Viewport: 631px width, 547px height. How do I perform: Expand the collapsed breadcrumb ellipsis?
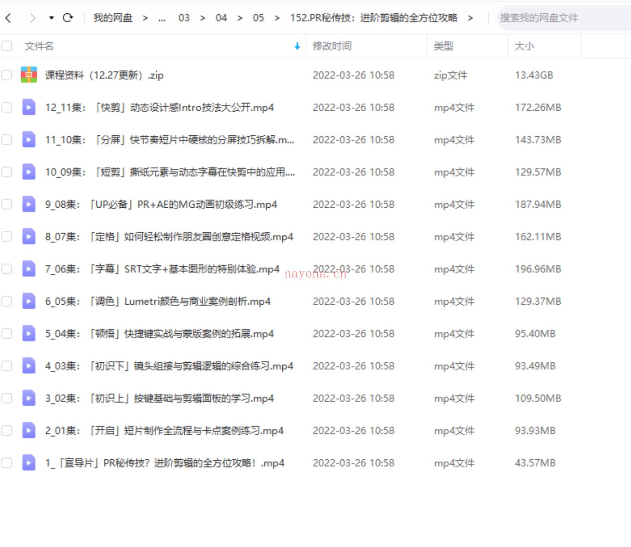point(162,18)
